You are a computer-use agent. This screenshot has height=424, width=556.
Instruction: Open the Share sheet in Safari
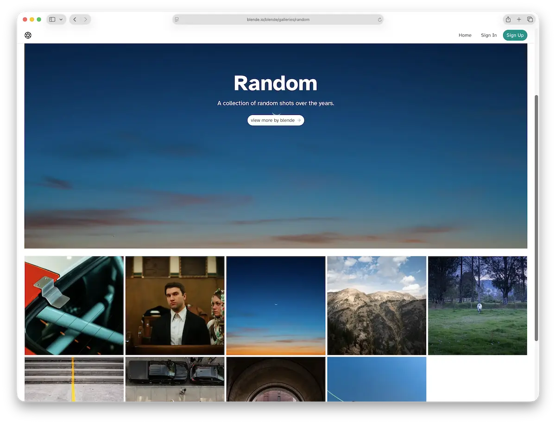[508, 19]
